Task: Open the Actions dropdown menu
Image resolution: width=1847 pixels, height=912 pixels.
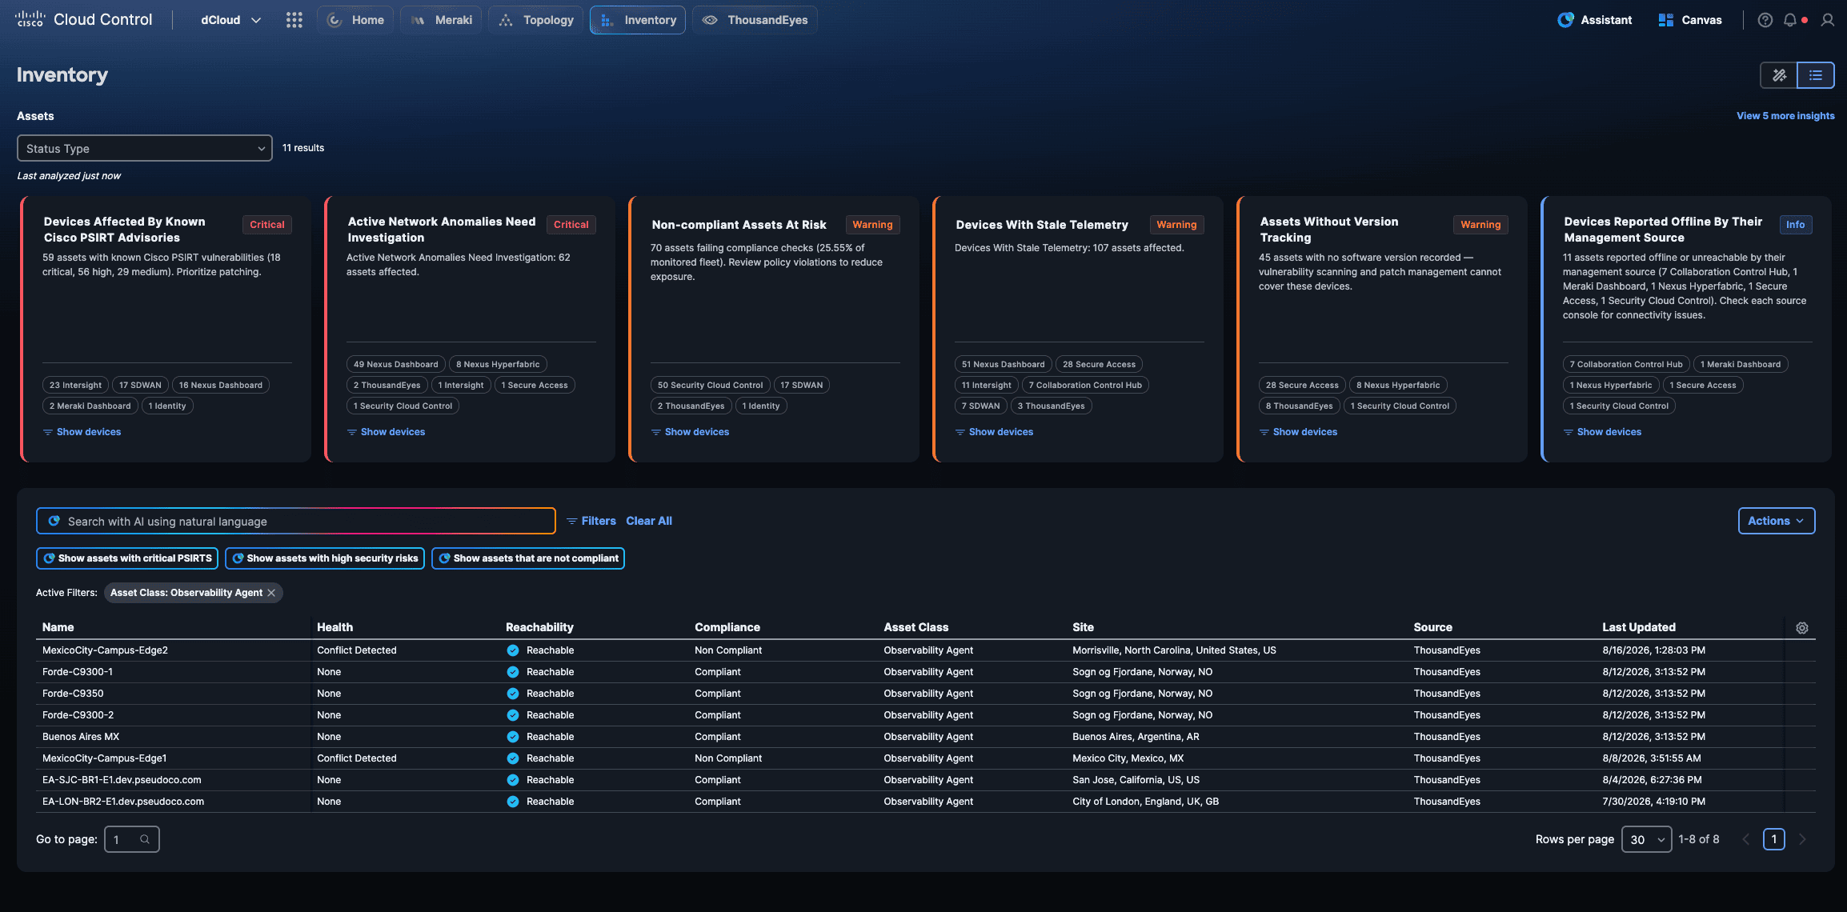Action: point(1776,521)
